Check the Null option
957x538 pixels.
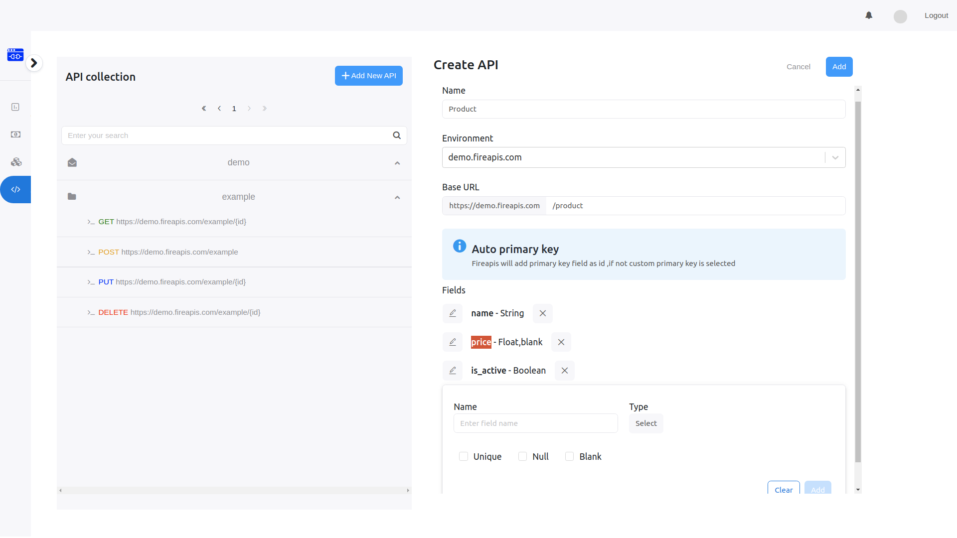click(x=522, y=456)
